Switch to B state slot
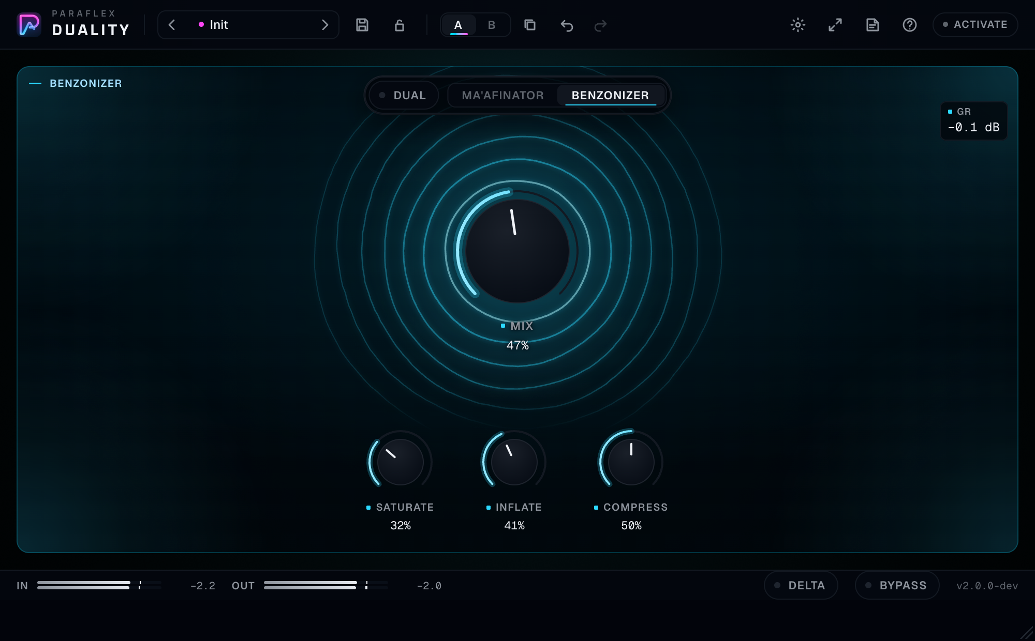Screen dimensions: 1035x641 (x=492, y=25)
